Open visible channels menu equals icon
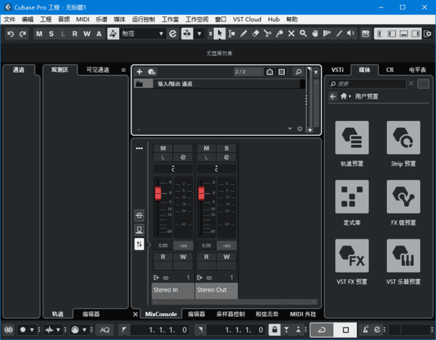The height and width of the screenshot is (340, 436). point(123,70)
